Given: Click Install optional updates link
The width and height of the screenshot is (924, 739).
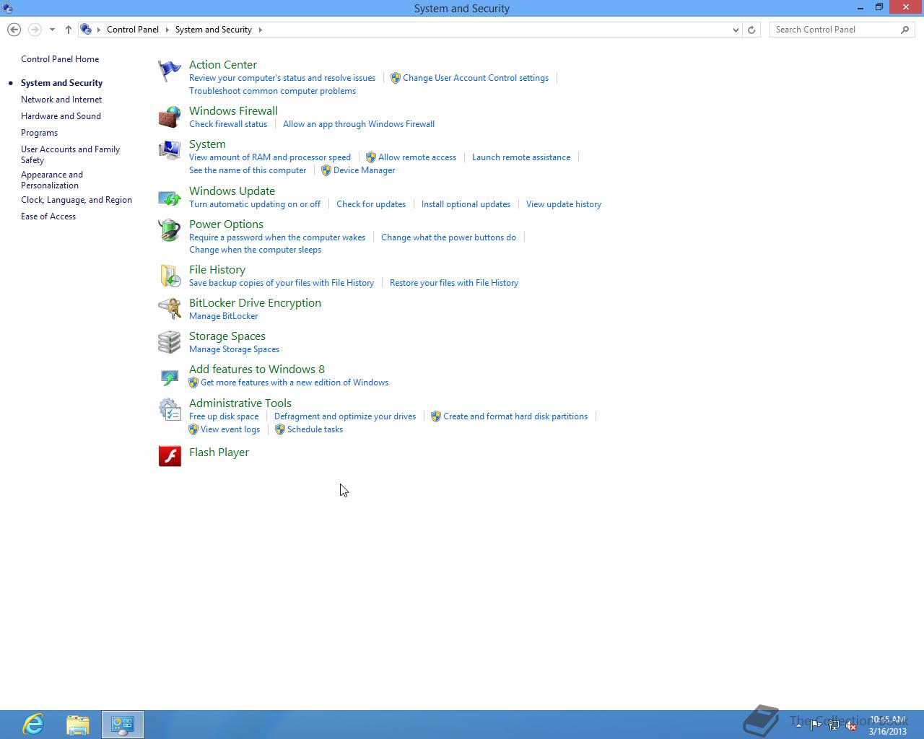Looking at the screenshot, I should tap(466, 204).
